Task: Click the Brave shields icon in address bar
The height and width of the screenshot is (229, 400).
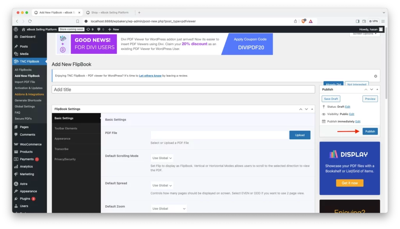Action: 304,21
